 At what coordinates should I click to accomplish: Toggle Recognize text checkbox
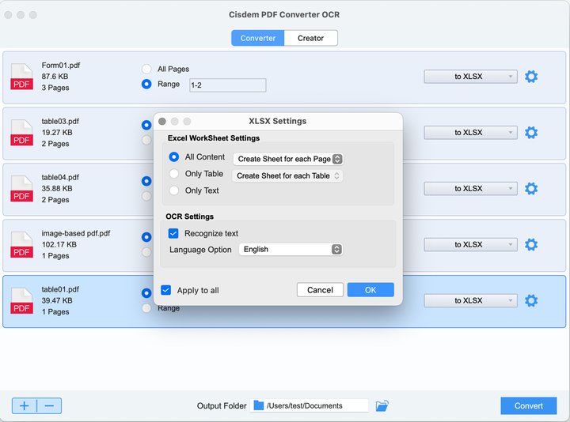pyautogui.click(x=173, y=233)
